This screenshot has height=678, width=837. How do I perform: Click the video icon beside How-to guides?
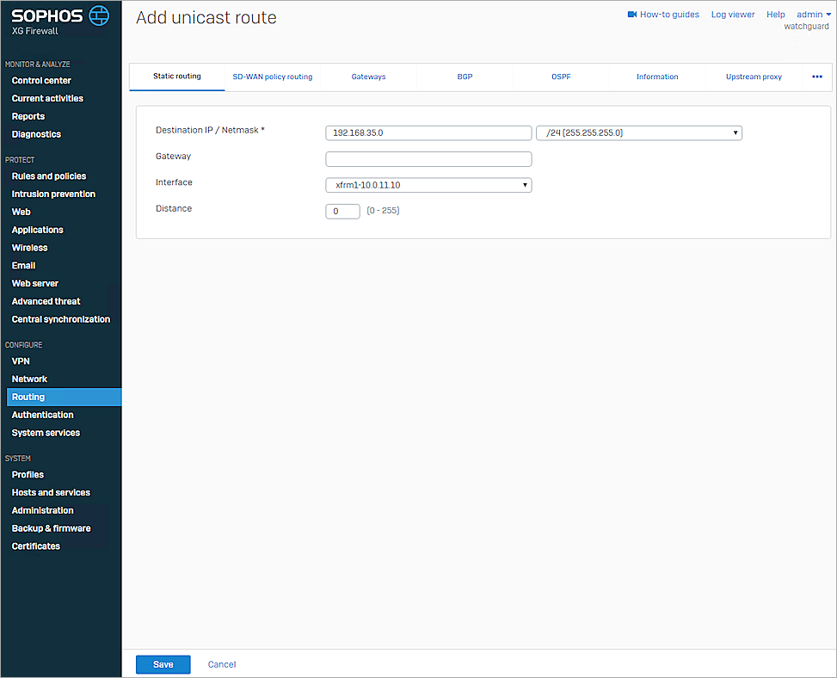coord(633,14)
